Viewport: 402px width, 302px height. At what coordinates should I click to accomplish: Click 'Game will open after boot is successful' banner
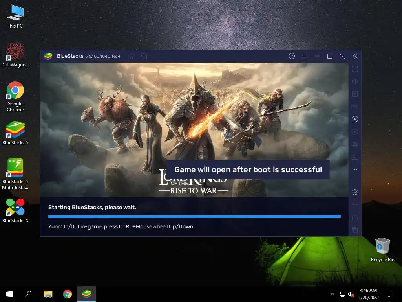tap(248, 169)
